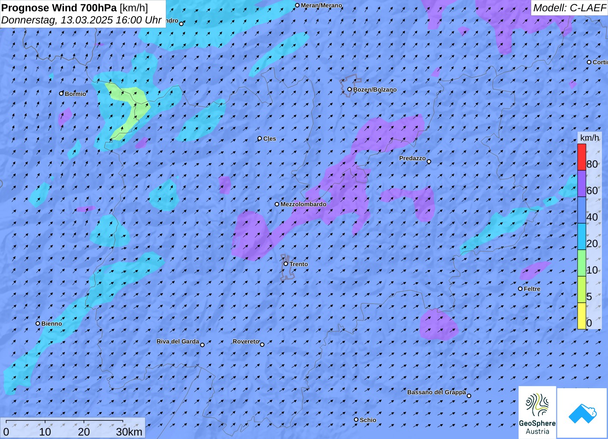The height and width of the screenshot is (439, 608).
Task: Click the Bassano del Grappa marker
Action: 469,396
